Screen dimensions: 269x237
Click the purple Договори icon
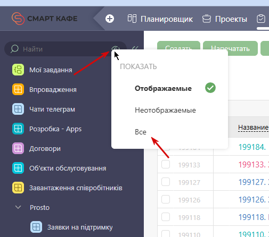pyautogui.click(x=18, y=148)
